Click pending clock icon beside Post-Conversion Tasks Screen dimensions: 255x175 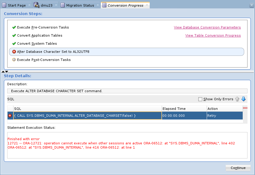pos(14,60)
